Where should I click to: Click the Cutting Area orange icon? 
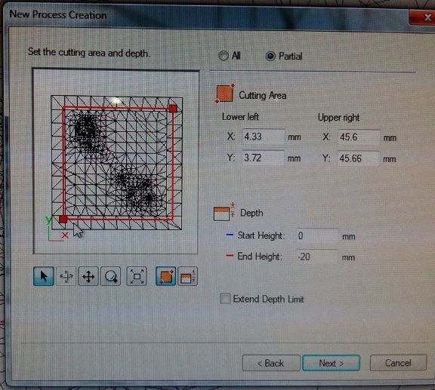point(225,94)
